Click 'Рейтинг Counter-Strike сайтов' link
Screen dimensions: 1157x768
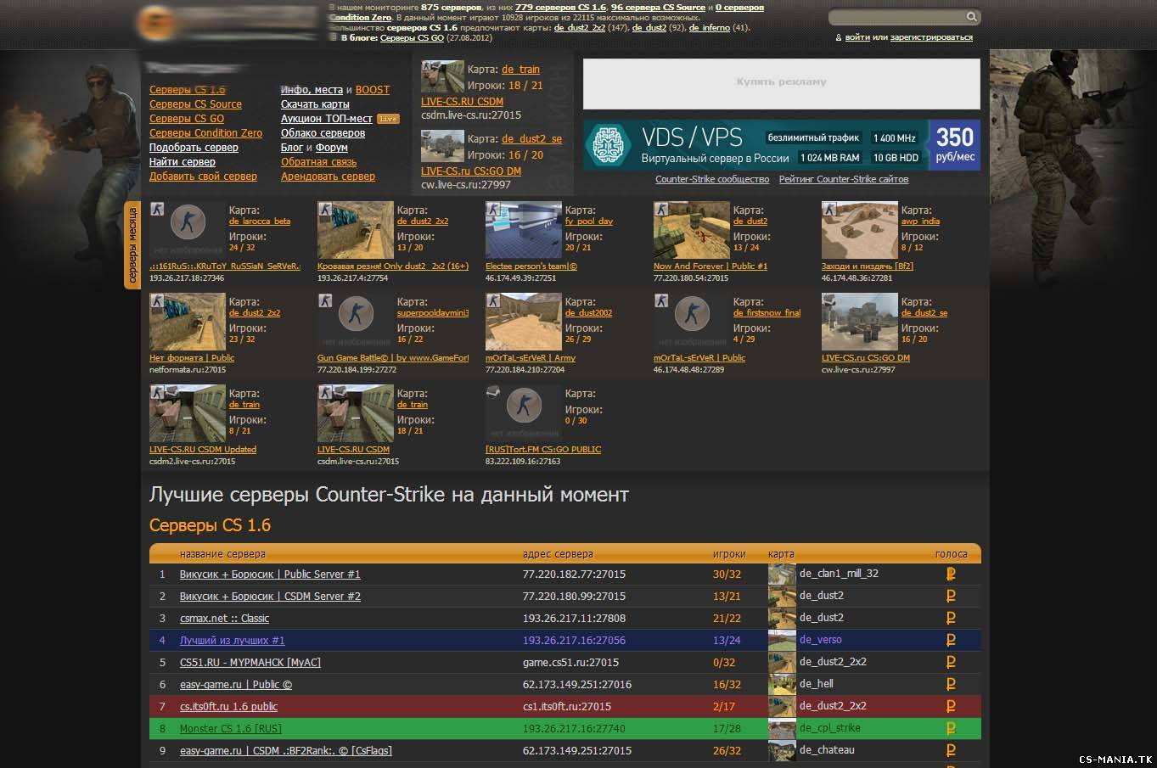pos(843,179)
